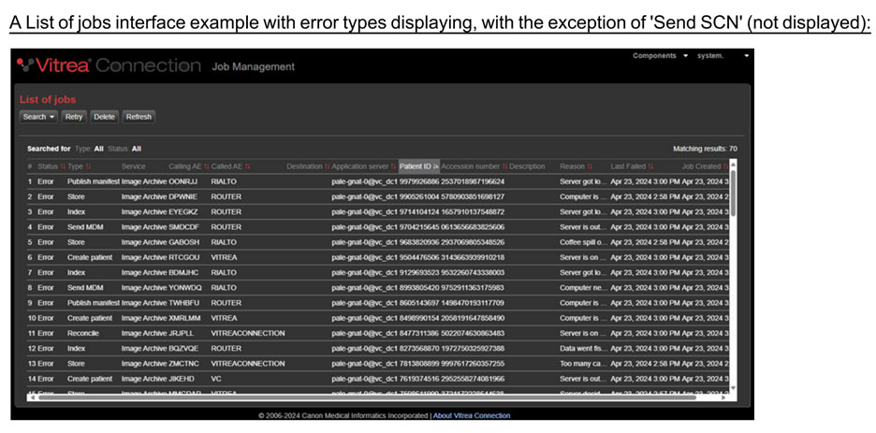This screenshot has height=433, width=876.
Task: Click the Delete button
Action: (105, 117)
